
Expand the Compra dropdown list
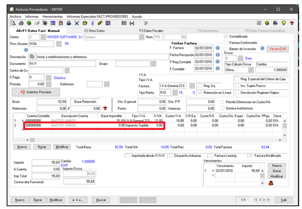click(141, 37)
